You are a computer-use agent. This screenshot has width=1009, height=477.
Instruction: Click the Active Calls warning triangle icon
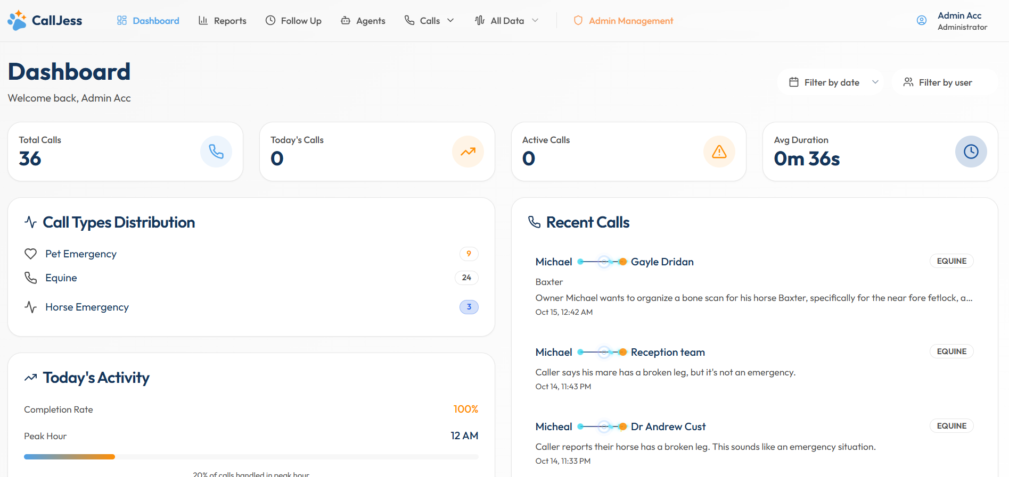click(719, 152)
